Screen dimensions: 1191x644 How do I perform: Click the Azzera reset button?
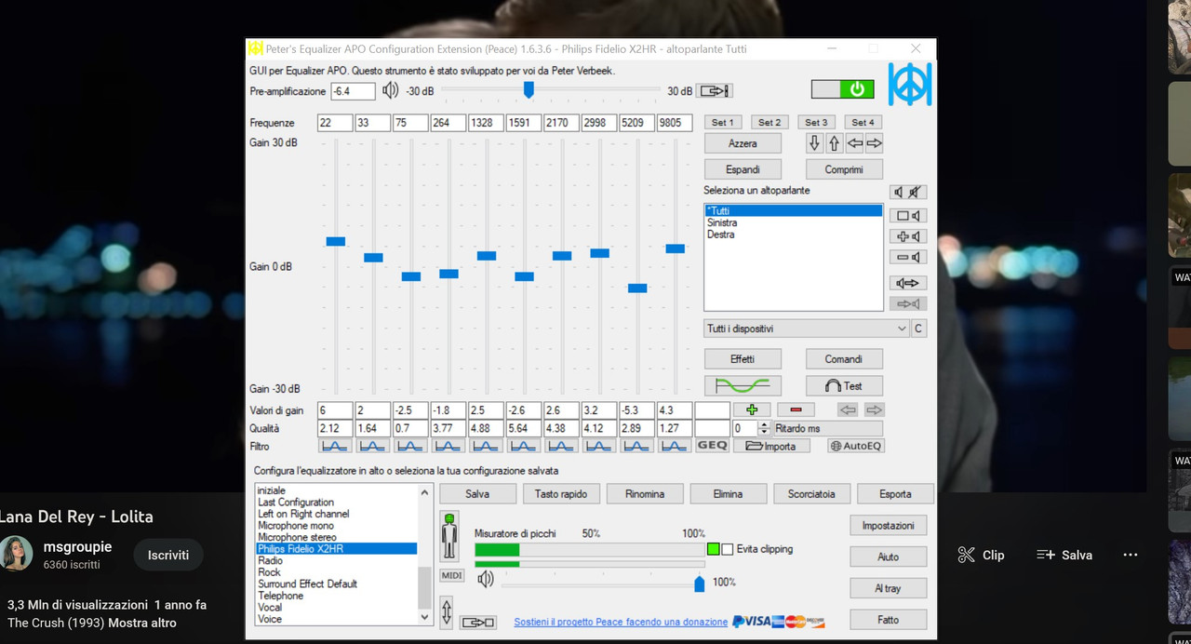coord(743,143)
